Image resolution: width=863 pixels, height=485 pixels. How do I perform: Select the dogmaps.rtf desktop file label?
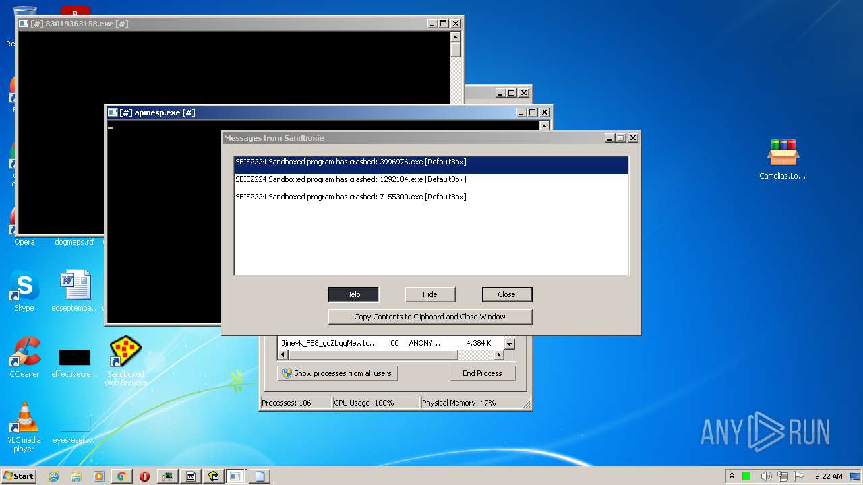(x=75, y=242)
